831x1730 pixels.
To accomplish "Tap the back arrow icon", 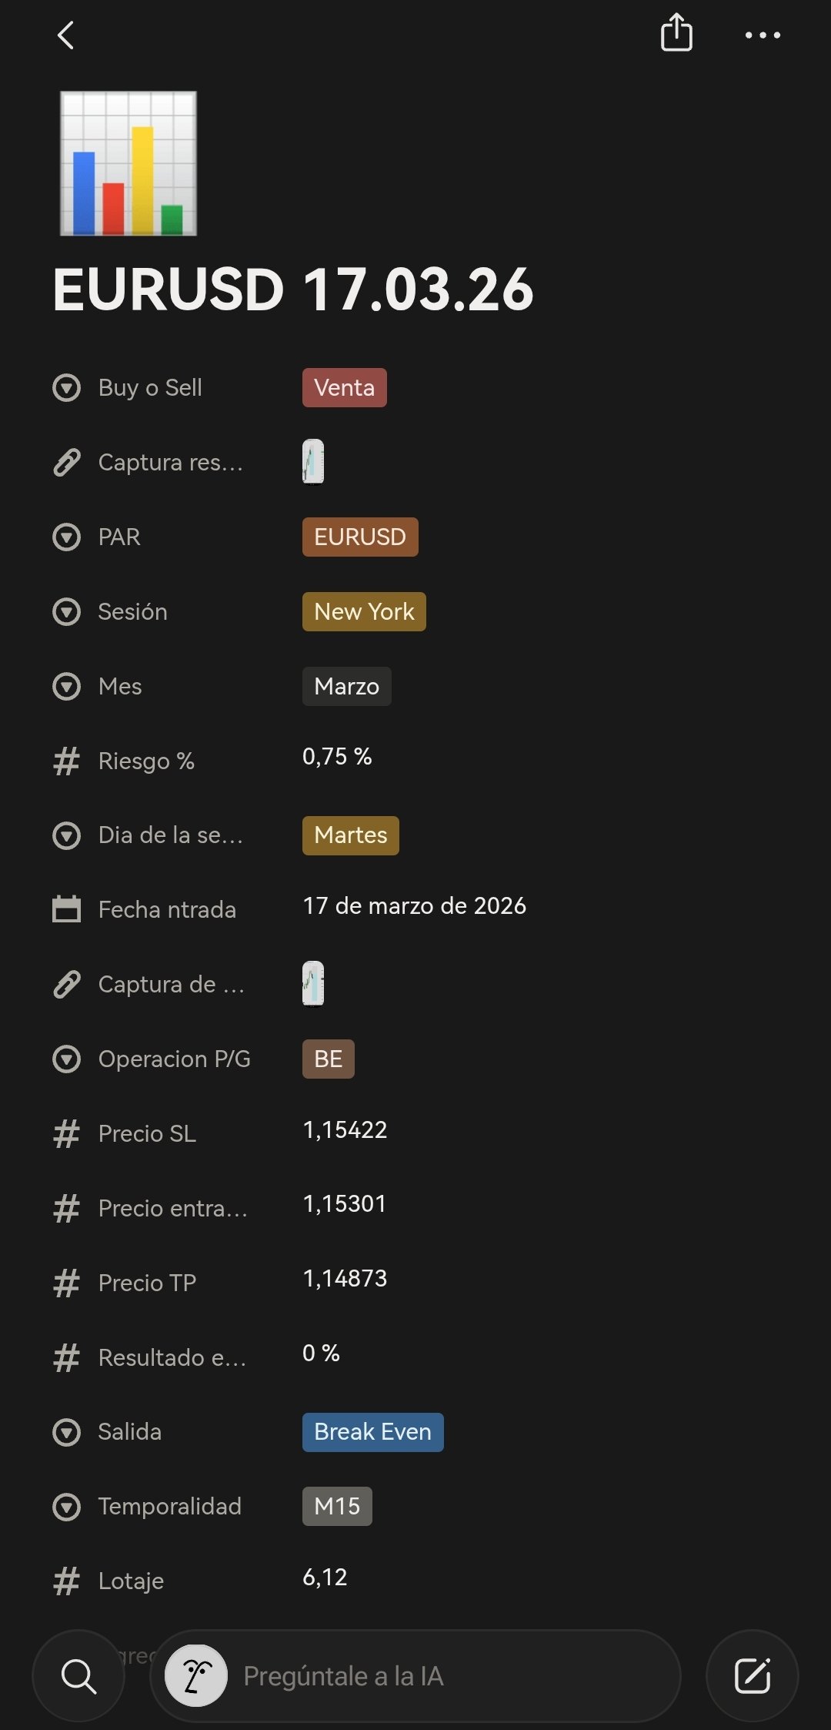I will click(66, 35).
